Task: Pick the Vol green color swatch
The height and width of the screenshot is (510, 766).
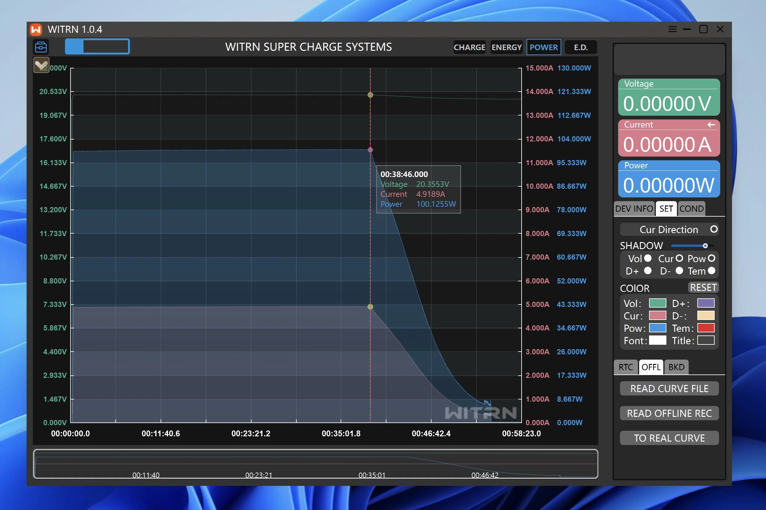Action: click(657, 303)
